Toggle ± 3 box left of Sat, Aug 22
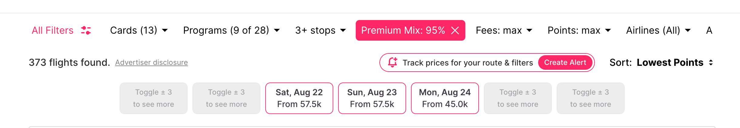The width and height of the screenshot is (740, 128). (226, 98)
